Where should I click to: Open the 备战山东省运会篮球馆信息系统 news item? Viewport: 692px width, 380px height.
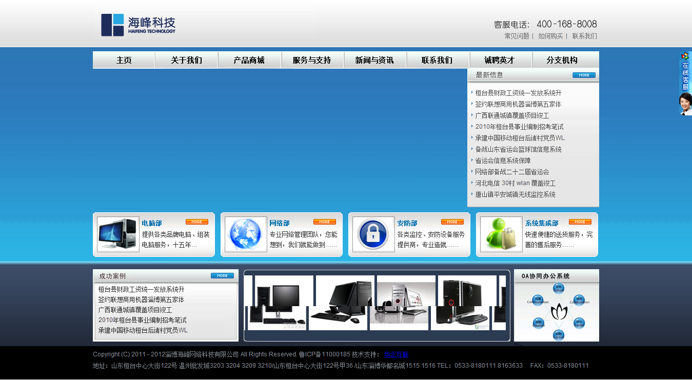518,149
